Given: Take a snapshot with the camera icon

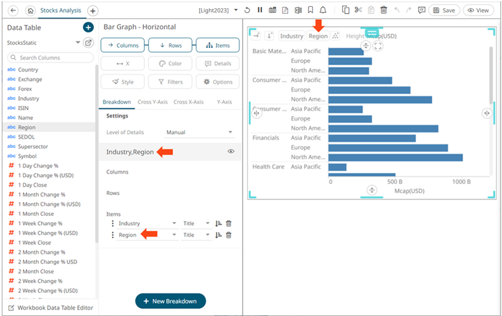Looking at the screenshot, I should 272,11.
